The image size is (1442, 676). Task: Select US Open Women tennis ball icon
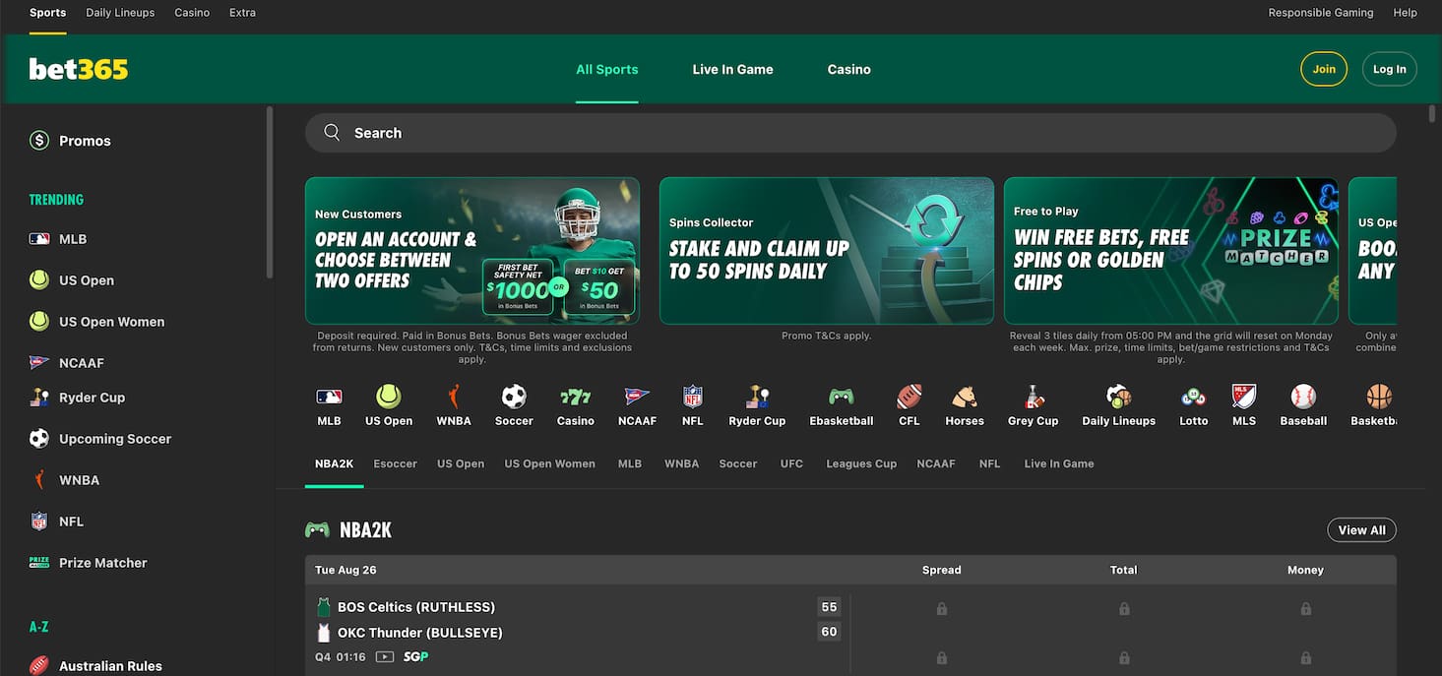[39, 322]
